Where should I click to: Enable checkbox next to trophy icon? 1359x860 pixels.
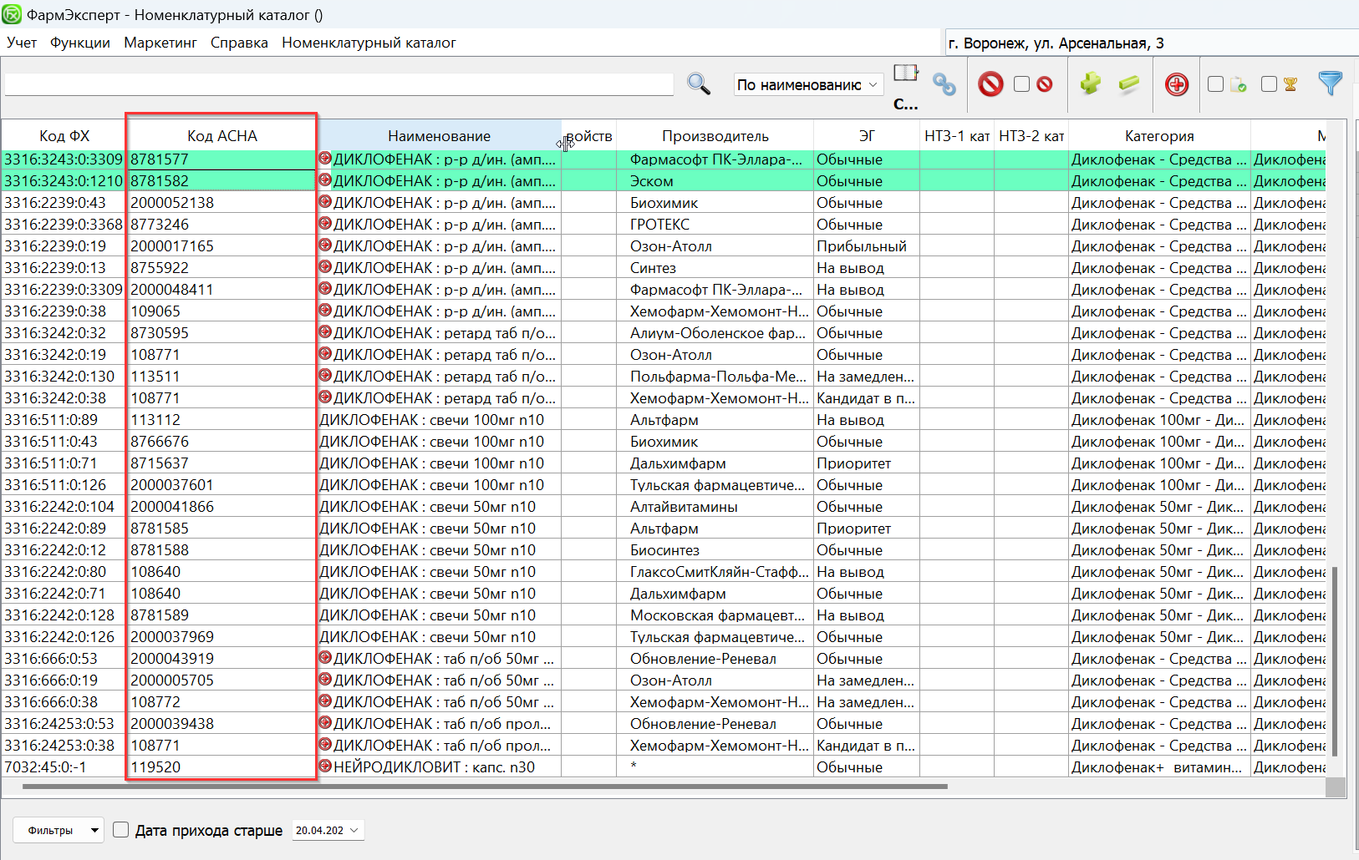pyautogui.click(x=1269, y=84)
